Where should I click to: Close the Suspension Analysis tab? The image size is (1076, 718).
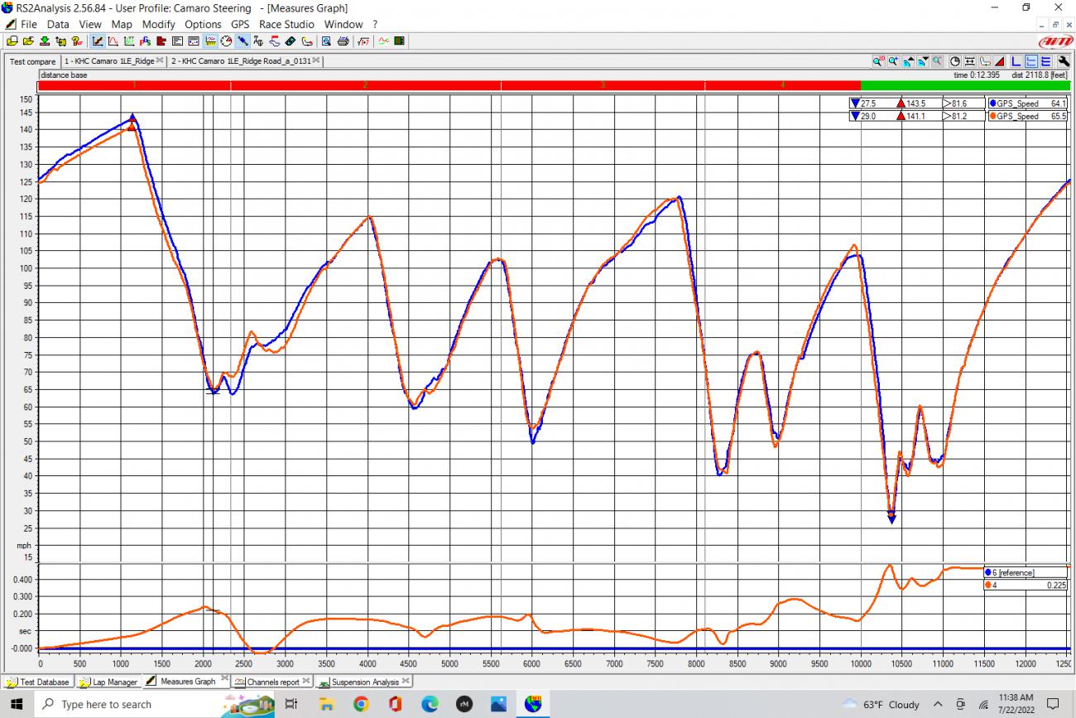point(406,682)
